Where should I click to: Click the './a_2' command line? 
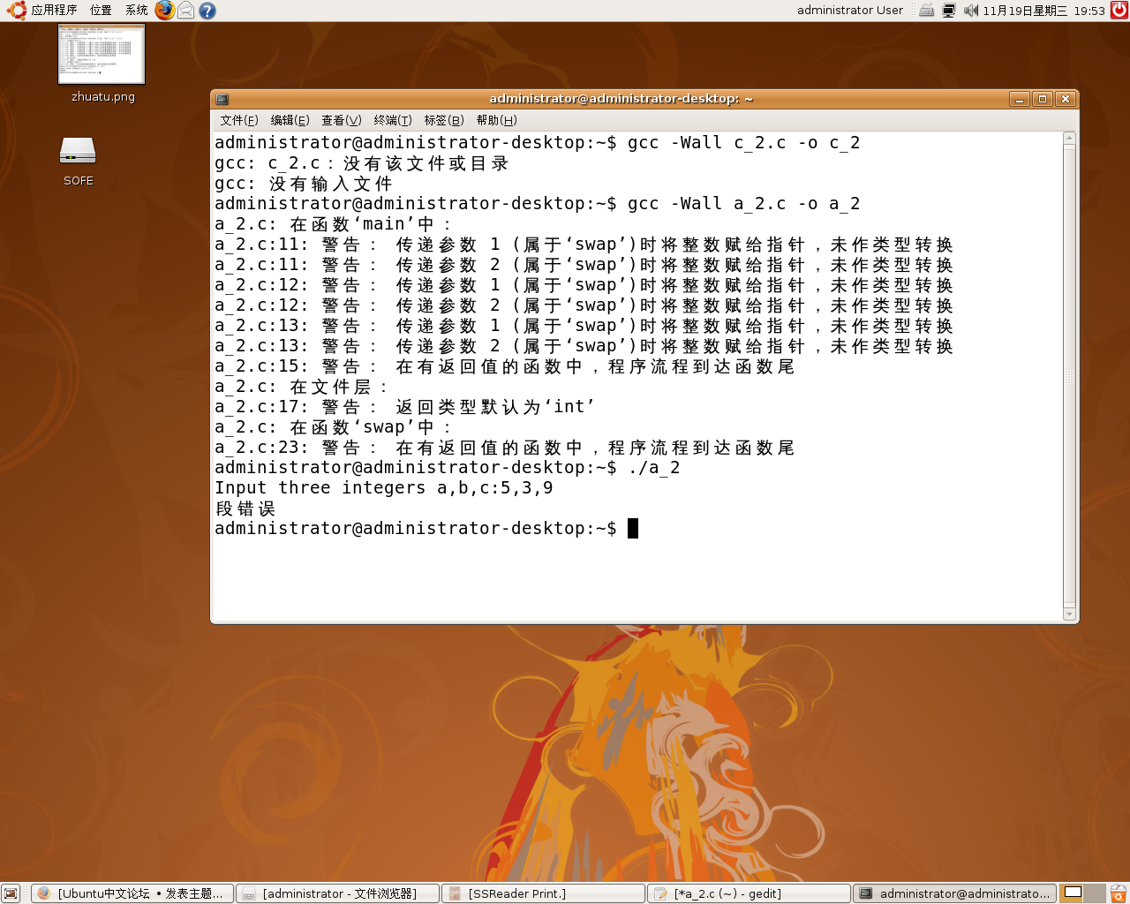(448, 468)
